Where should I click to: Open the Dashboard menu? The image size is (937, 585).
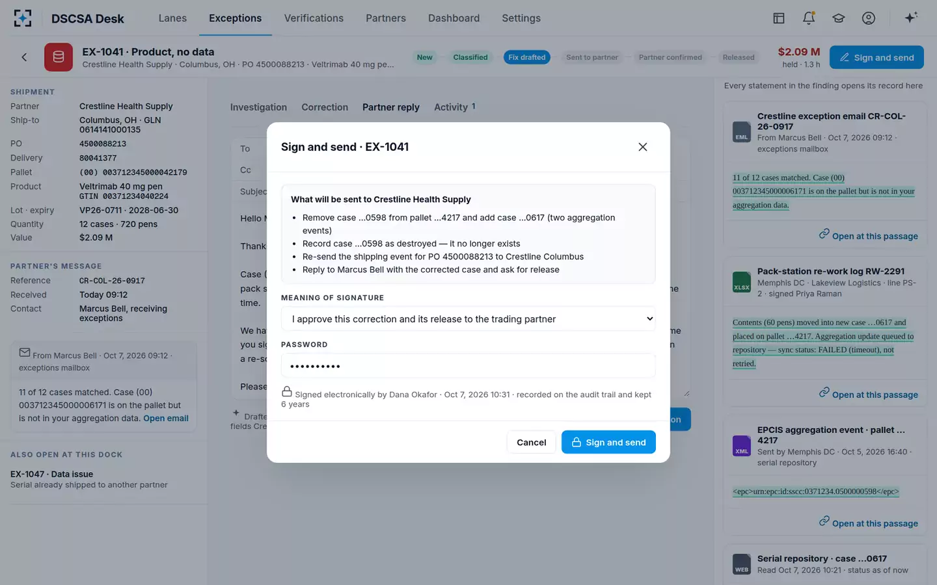454,18
